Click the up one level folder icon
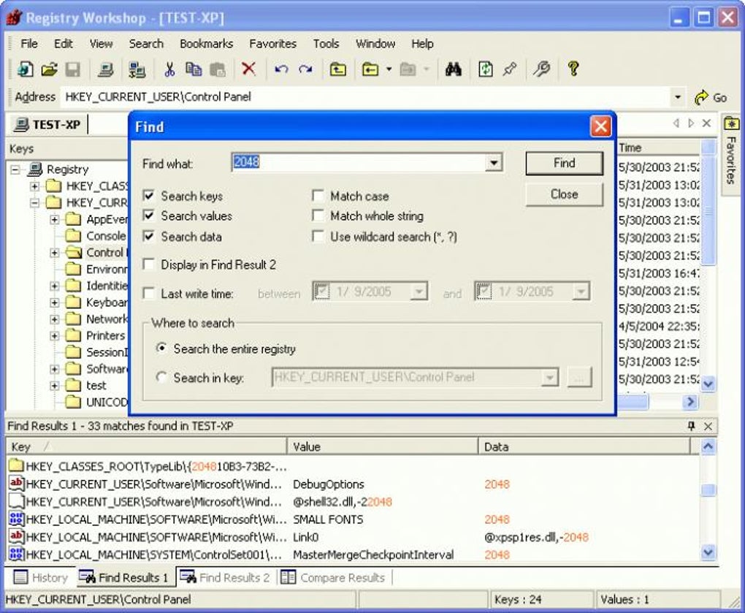745x613 pixels. (x=338, y=69)
